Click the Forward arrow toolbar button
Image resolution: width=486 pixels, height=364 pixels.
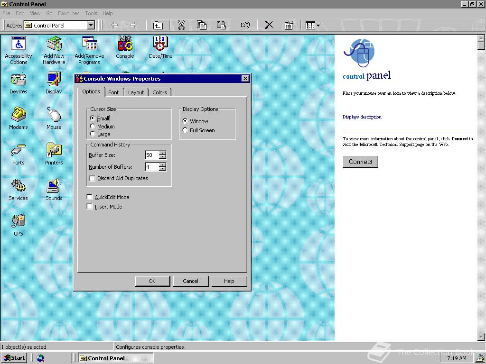[134, 25]
